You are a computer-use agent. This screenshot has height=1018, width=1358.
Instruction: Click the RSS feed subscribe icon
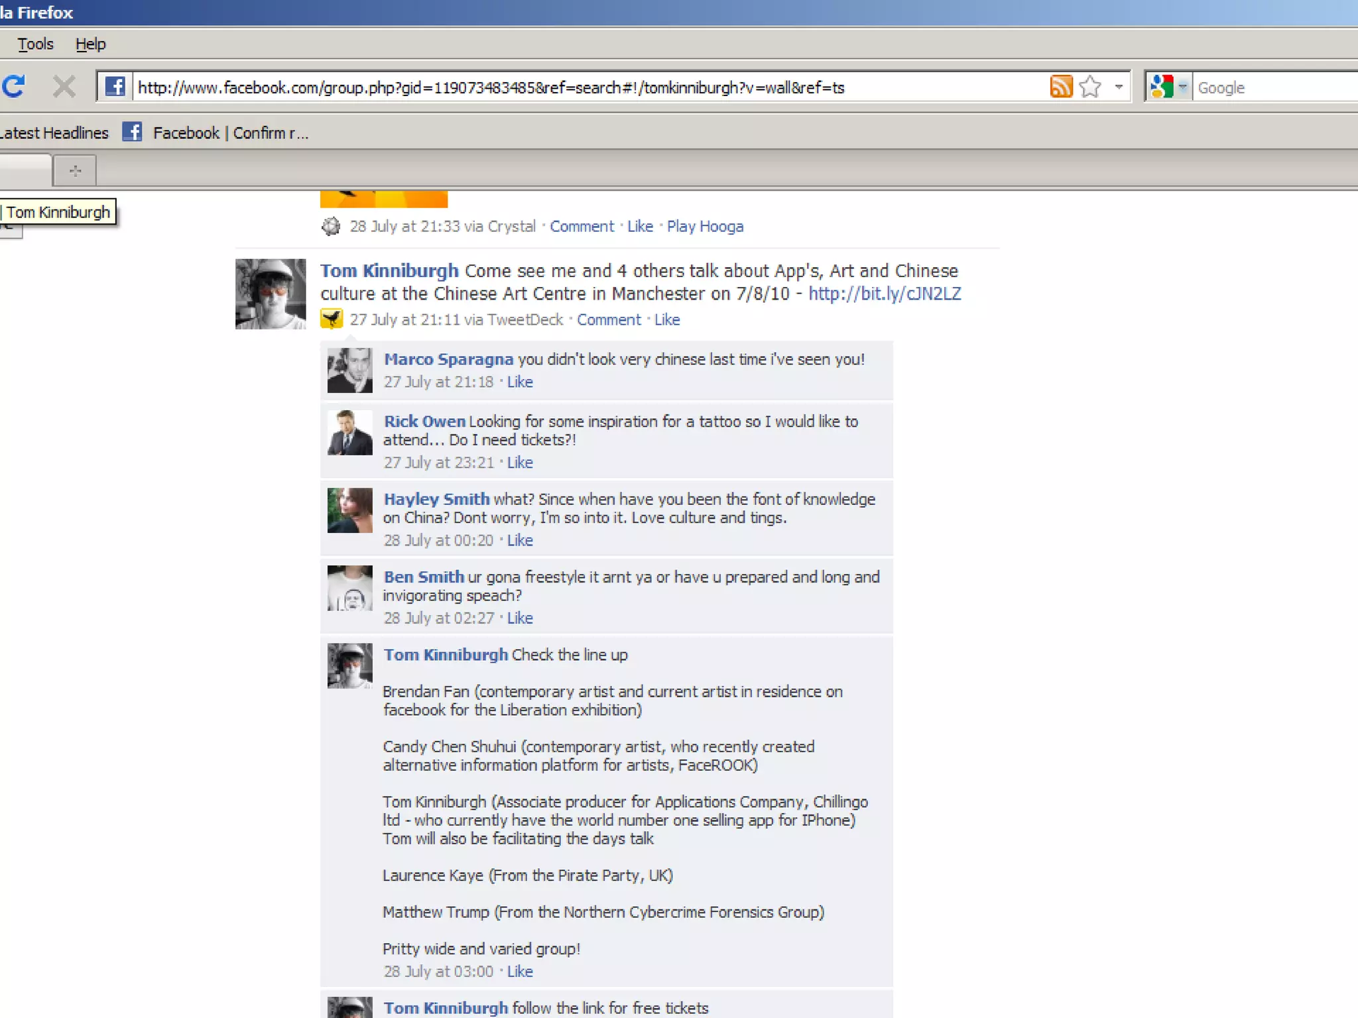[1061, 87]
